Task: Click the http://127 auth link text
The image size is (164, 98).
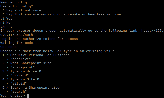Action: point(152,31)
